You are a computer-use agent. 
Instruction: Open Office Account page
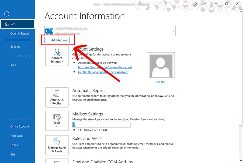point(20,126)
